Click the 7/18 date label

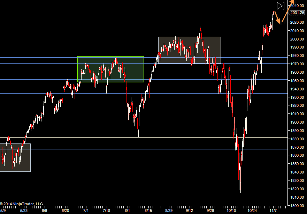(x=106, y=211)
